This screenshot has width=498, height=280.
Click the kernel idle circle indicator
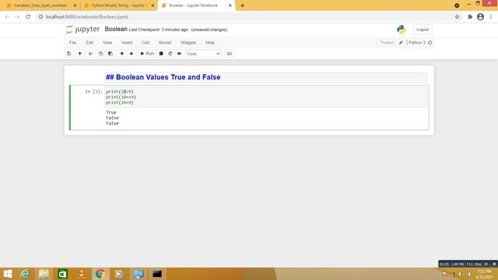(x=430, y=43)
